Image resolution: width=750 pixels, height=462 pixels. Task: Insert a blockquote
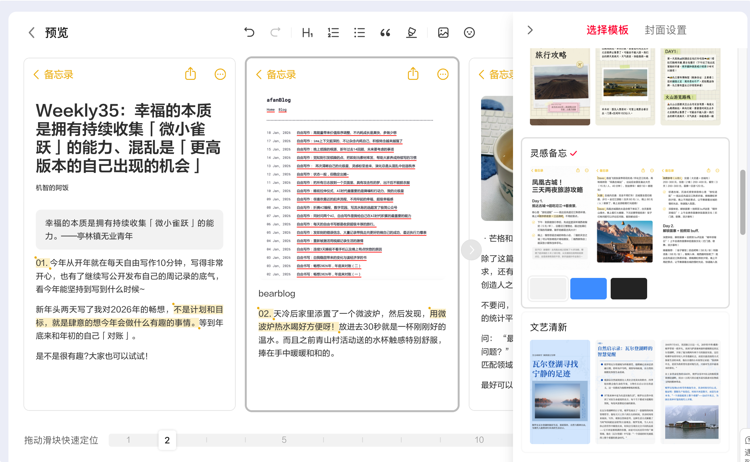click(385, 33)
